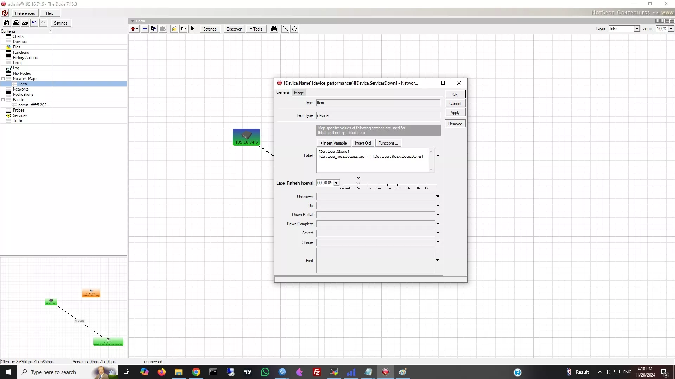Select Probes in Contents tree

pos(19,110)
